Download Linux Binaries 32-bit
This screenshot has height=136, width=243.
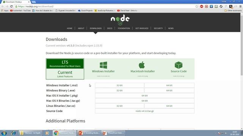(x=120, y=106)
